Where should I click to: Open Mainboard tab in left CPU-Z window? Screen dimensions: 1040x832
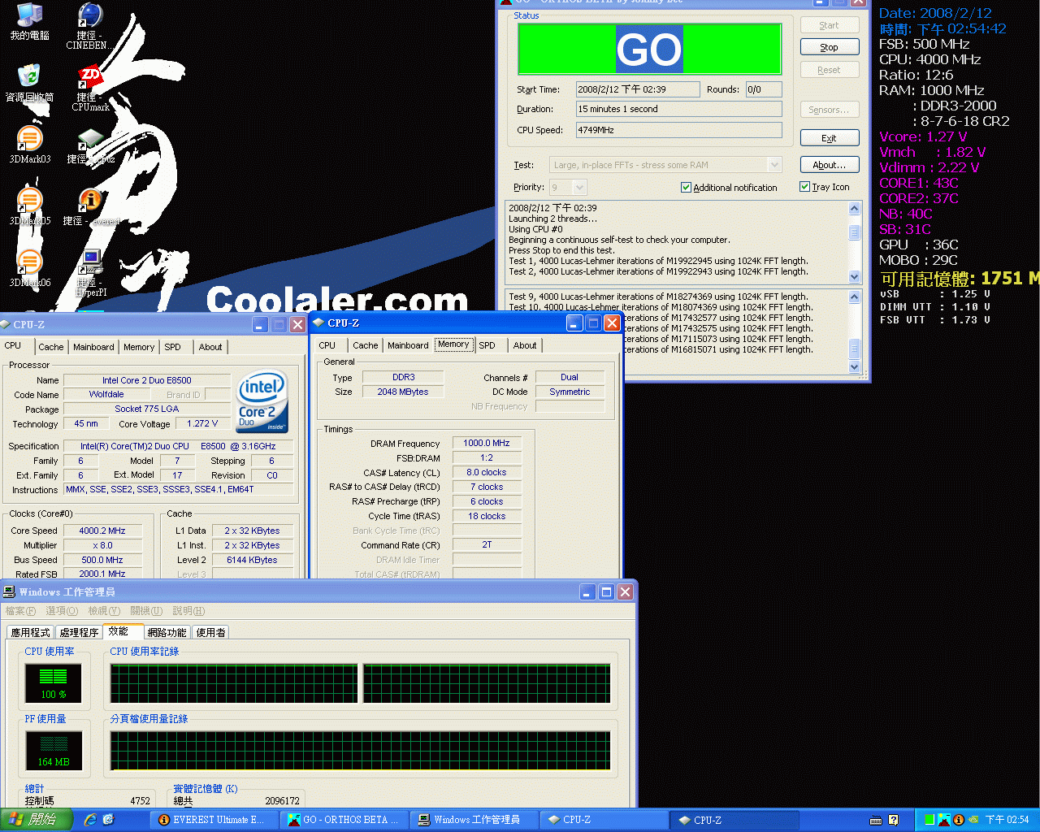[x=93, y=347]
